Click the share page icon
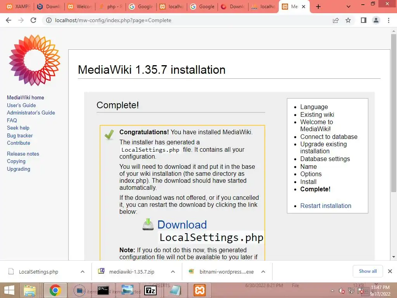The width and height of the screenshot is (397, 298). point(336,20)
